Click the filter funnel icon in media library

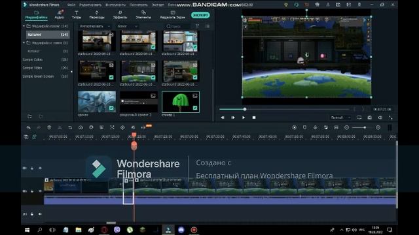[197, 26]
